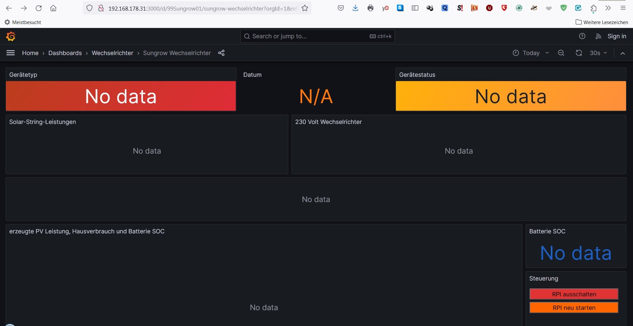Go to Home breadcrumb

(30, 53)
